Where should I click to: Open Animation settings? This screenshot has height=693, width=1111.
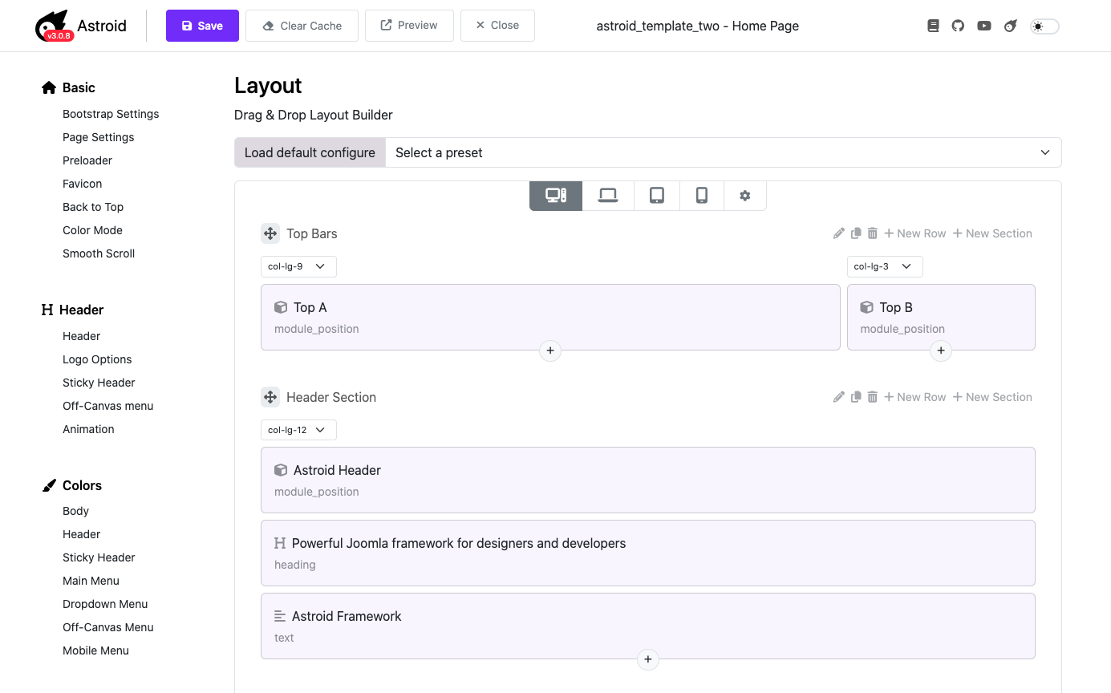pos(88,429)
